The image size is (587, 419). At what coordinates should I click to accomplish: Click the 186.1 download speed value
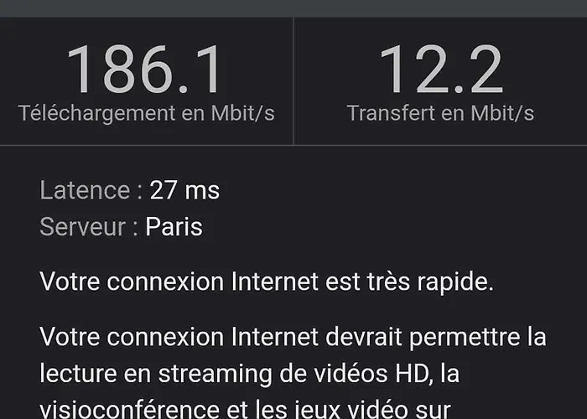click(145, 70)
